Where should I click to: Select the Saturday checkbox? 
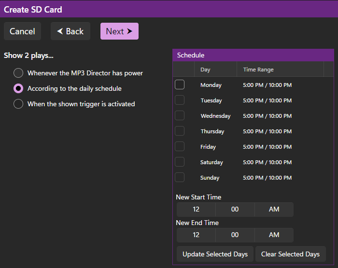click(180, 162)
